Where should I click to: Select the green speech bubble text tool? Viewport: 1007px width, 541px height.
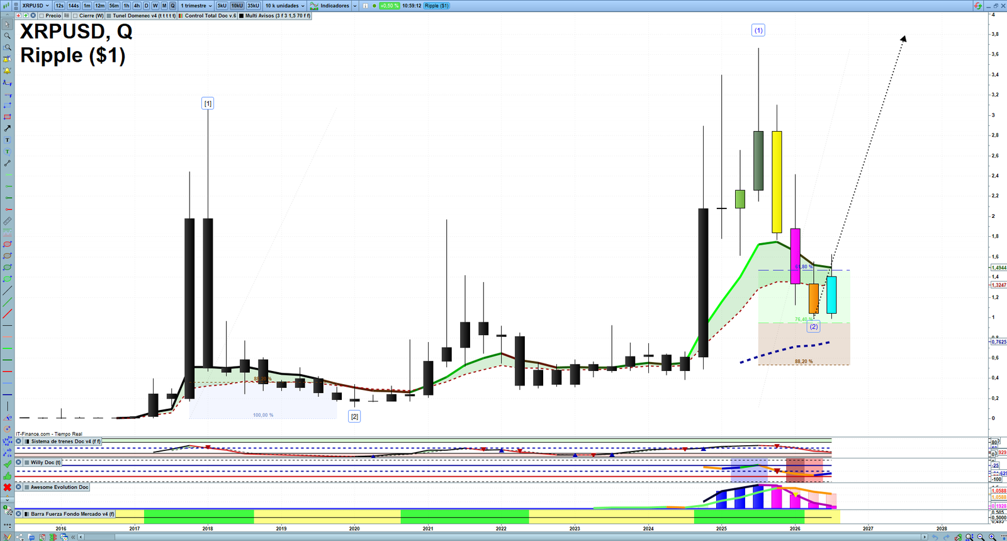[7, 152]
